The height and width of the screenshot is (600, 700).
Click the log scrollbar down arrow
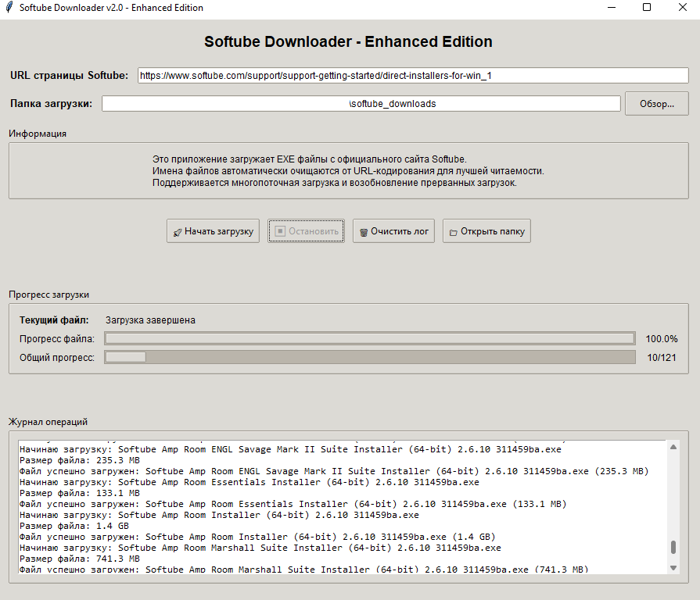[673, 568]
